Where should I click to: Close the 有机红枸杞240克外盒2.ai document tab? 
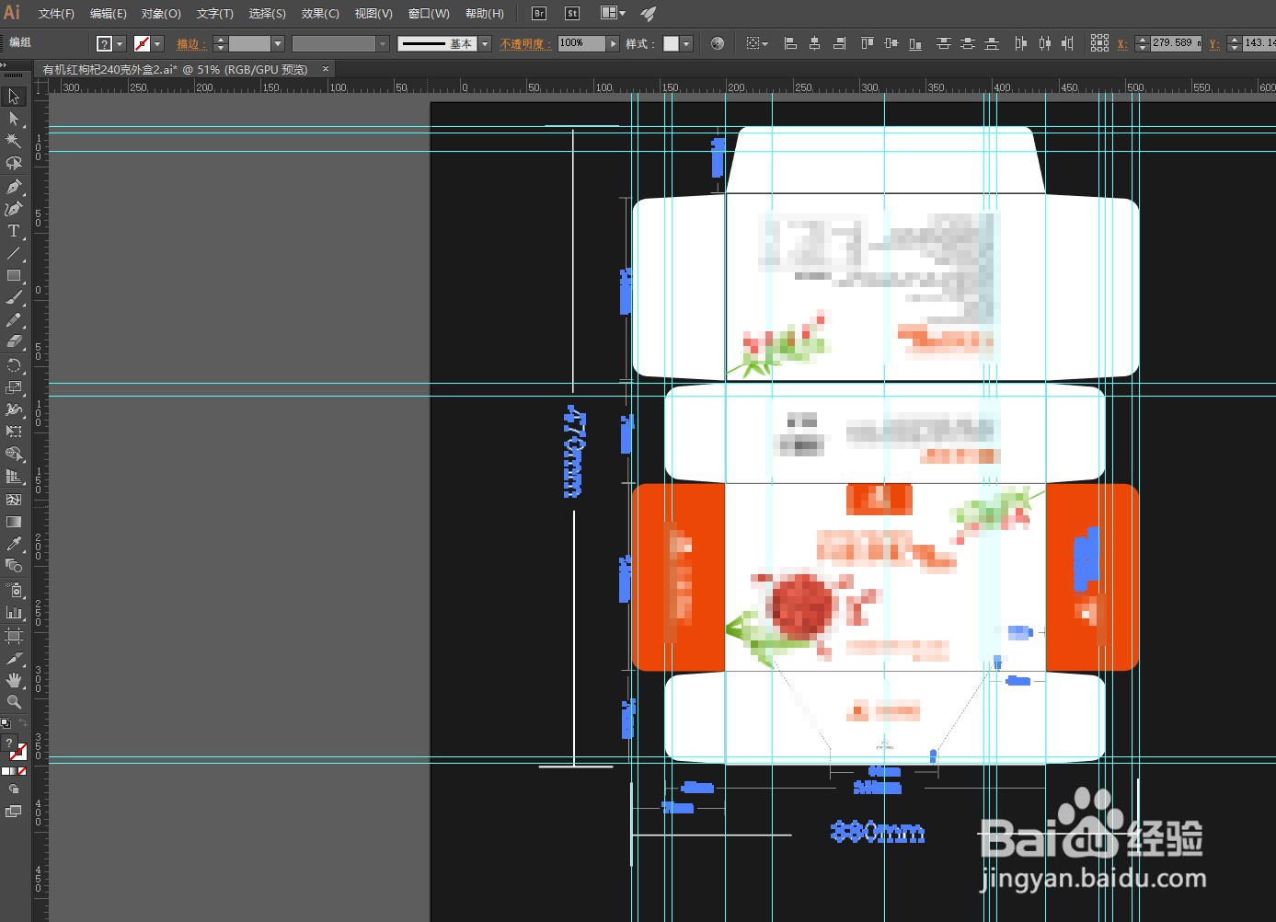326,69
